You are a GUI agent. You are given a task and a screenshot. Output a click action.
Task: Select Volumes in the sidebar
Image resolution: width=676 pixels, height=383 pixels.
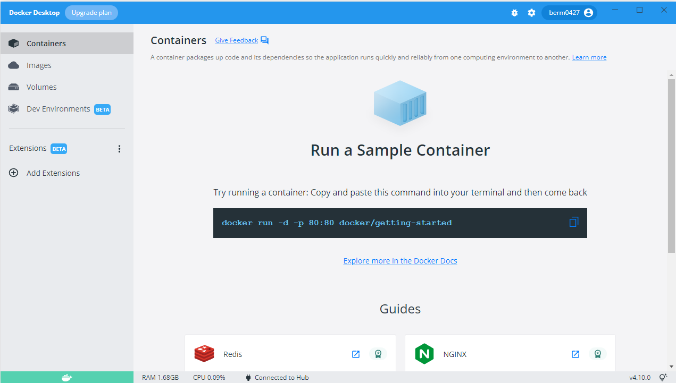pyautogui.click(x=66, y=87)
